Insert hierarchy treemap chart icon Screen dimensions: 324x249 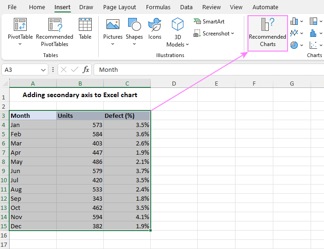[x=313, y=21]
